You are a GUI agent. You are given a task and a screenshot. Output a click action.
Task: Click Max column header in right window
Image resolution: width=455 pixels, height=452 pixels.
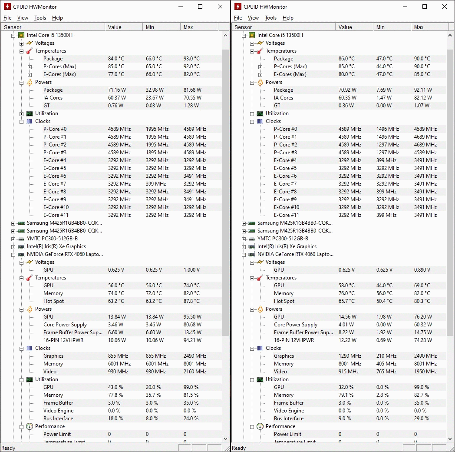point(430,27)
